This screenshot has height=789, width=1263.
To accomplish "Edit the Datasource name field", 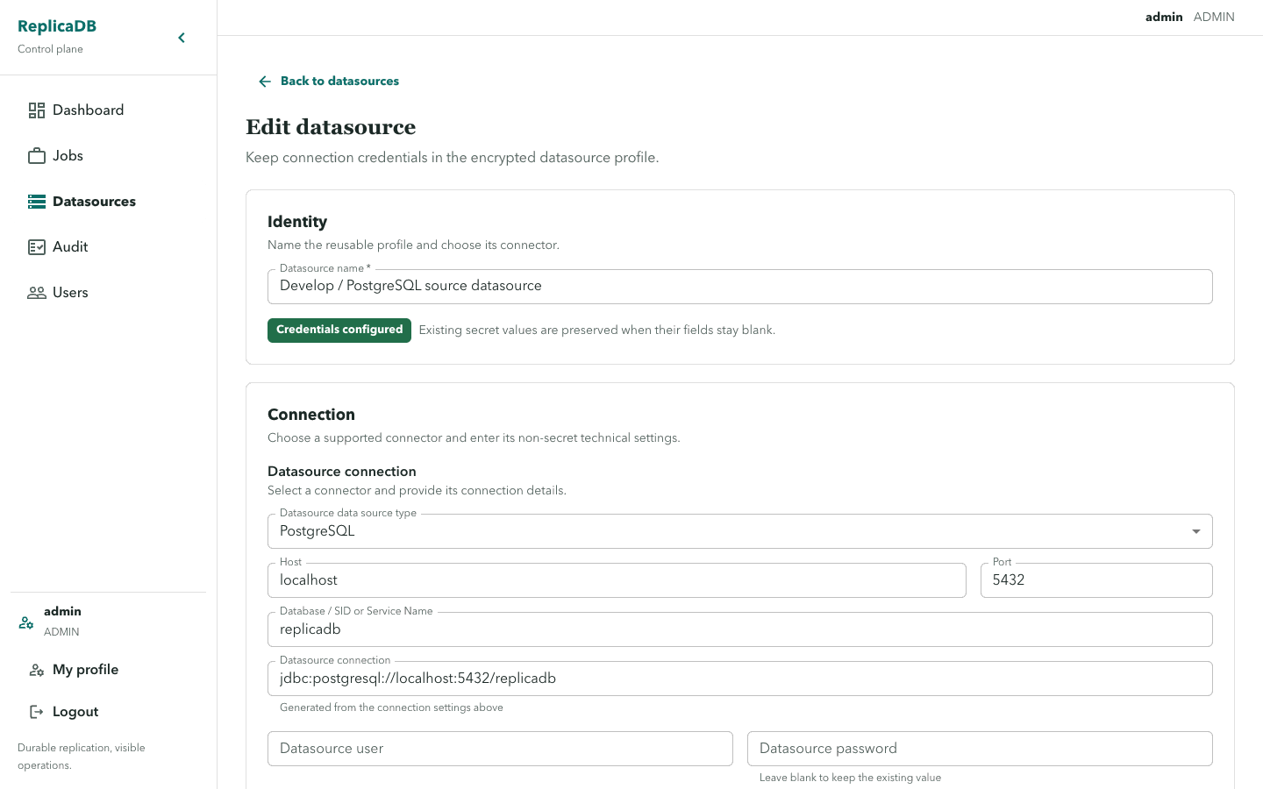I will click(739, 287).
